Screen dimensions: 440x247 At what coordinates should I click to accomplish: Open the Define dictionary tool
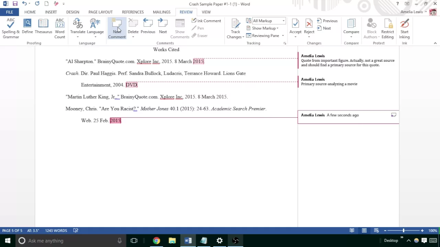pyautogui.click(x=27, y=27)
